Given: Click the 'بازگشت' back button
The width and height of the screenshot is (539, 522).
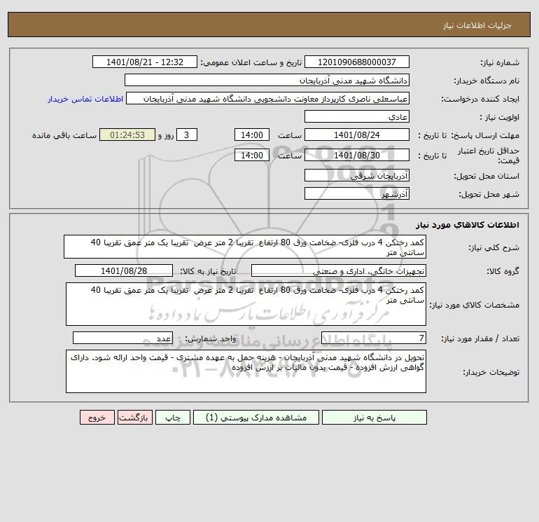Looking at the screenshot, I should pyautogui.click(x=134, y=418).
